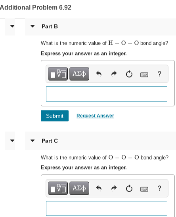This screenshot has height=217, width=176.
Task: Open the help question mark in Part B
Action: (159, 74)
